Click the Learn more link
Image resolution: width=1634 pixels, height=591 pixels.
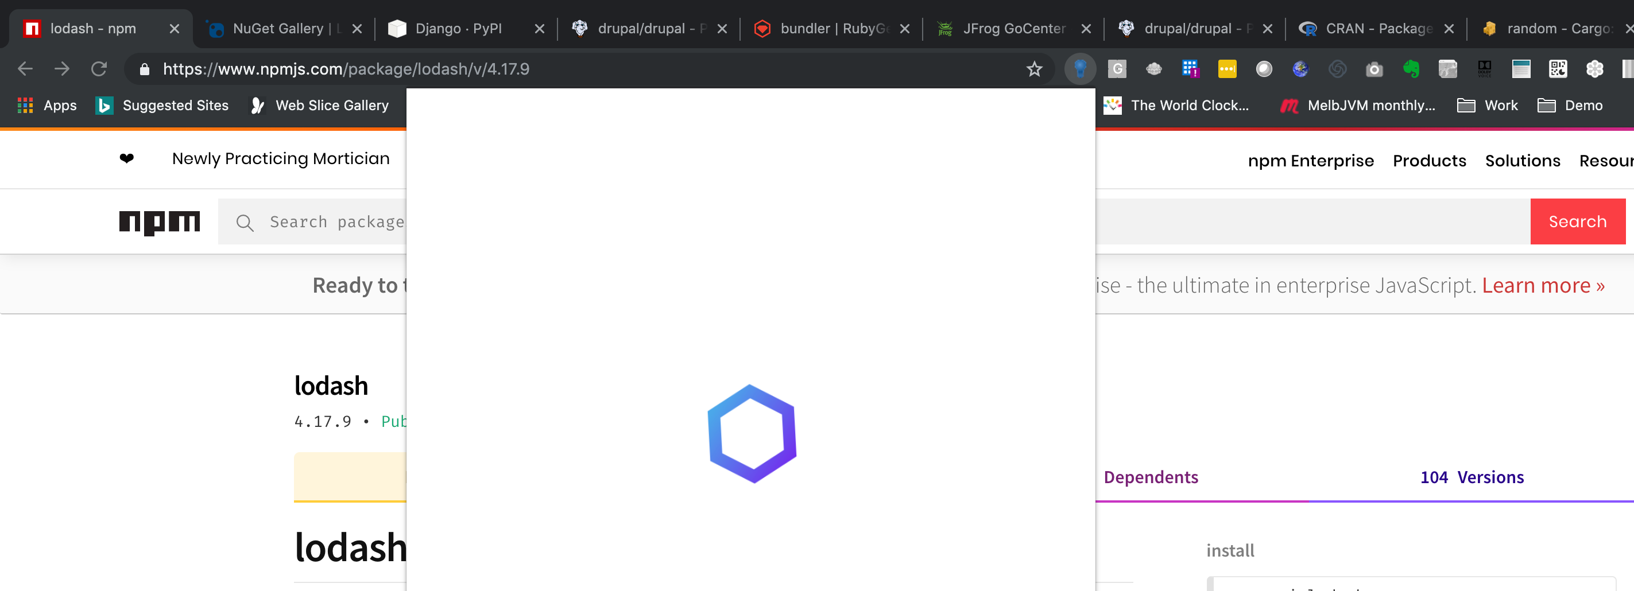(x=1543, y=285)
